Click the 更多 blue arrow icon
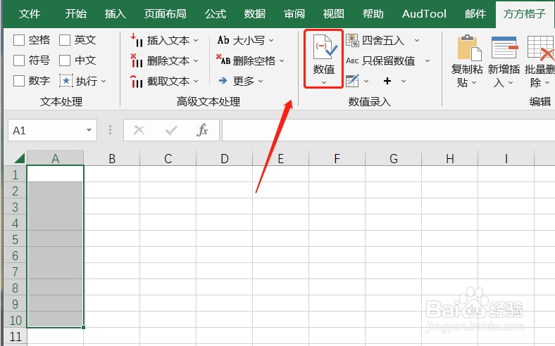The height and width of the screenshot is (346, 555). point(223,81)
